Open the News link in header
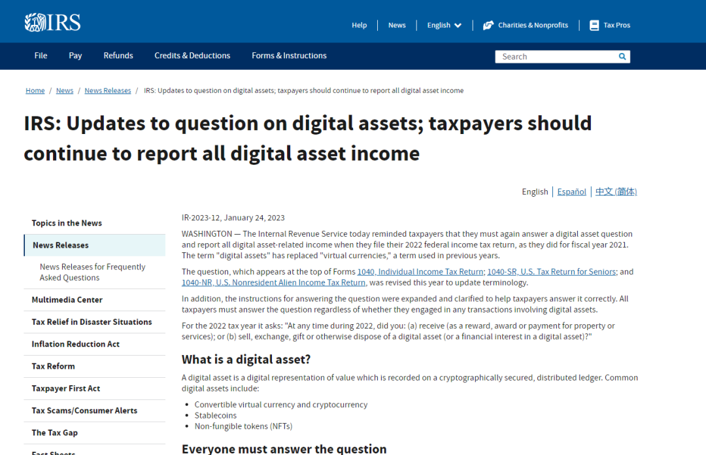The image size is (706, 455). coord(397,25)
